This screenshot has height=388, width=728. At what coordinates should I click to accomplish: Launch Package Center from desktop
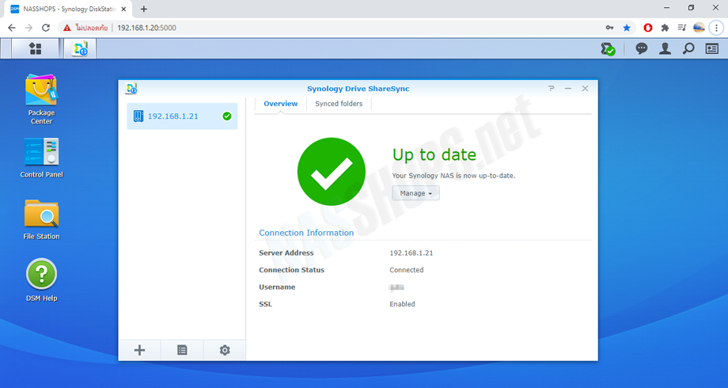(x=41, y=100)
